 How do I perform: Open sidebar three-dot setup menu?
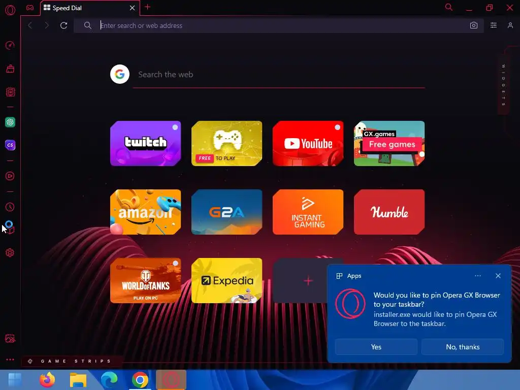10,360
